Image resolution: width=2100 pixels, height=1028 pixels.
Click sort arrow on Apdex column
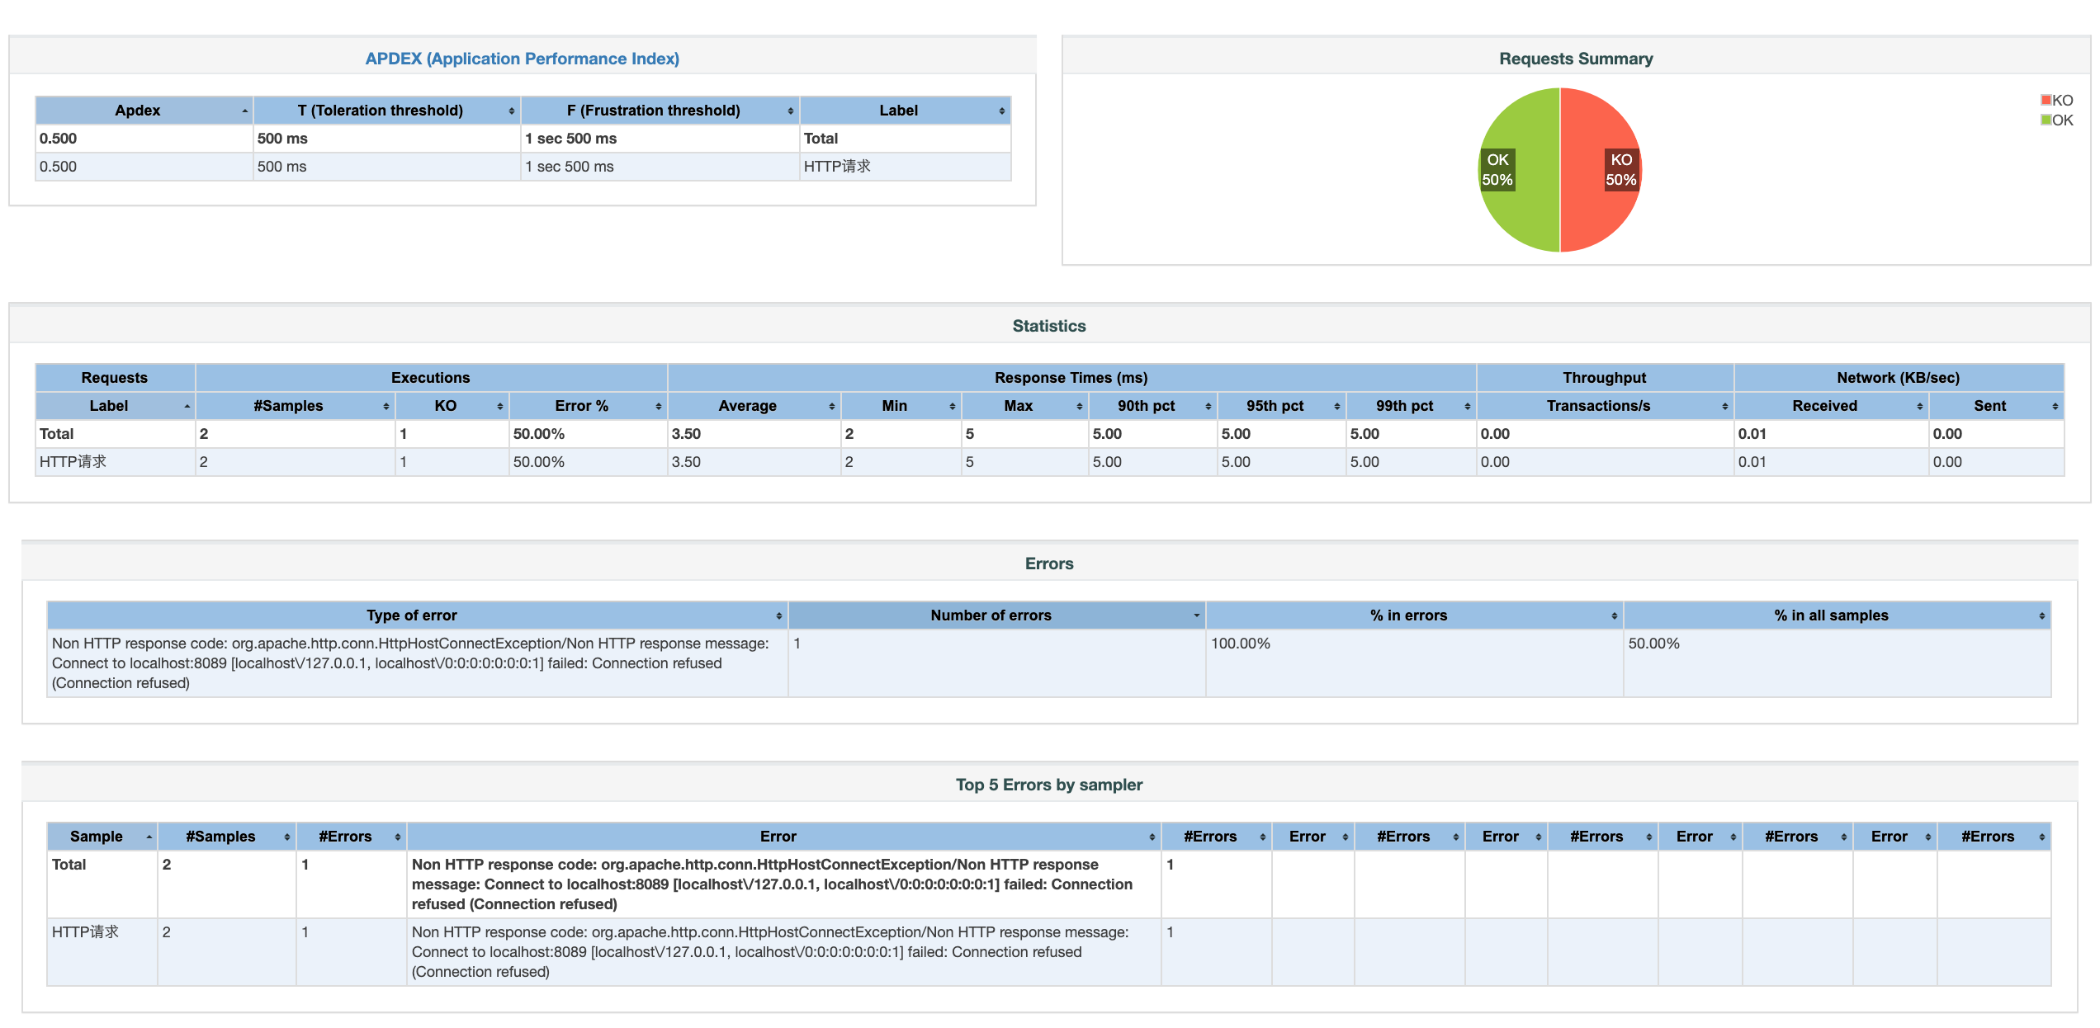click(x=244, y=111)
